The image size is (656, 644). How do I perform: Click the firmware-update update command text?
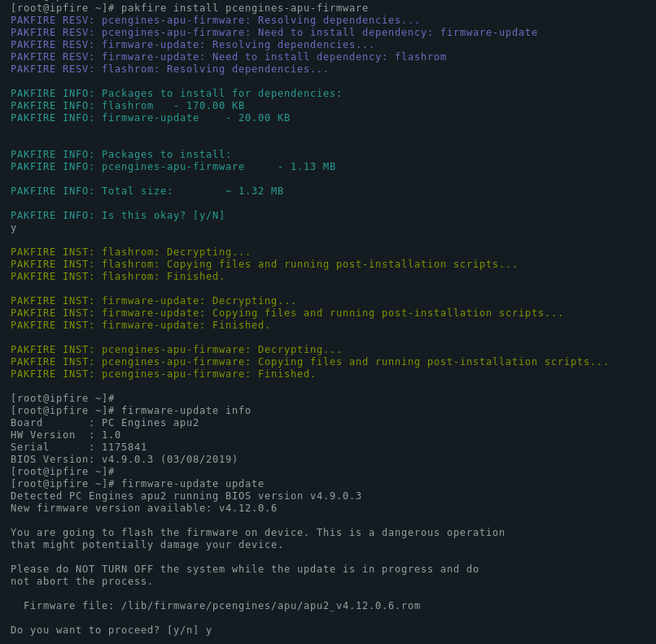(192, 484)
